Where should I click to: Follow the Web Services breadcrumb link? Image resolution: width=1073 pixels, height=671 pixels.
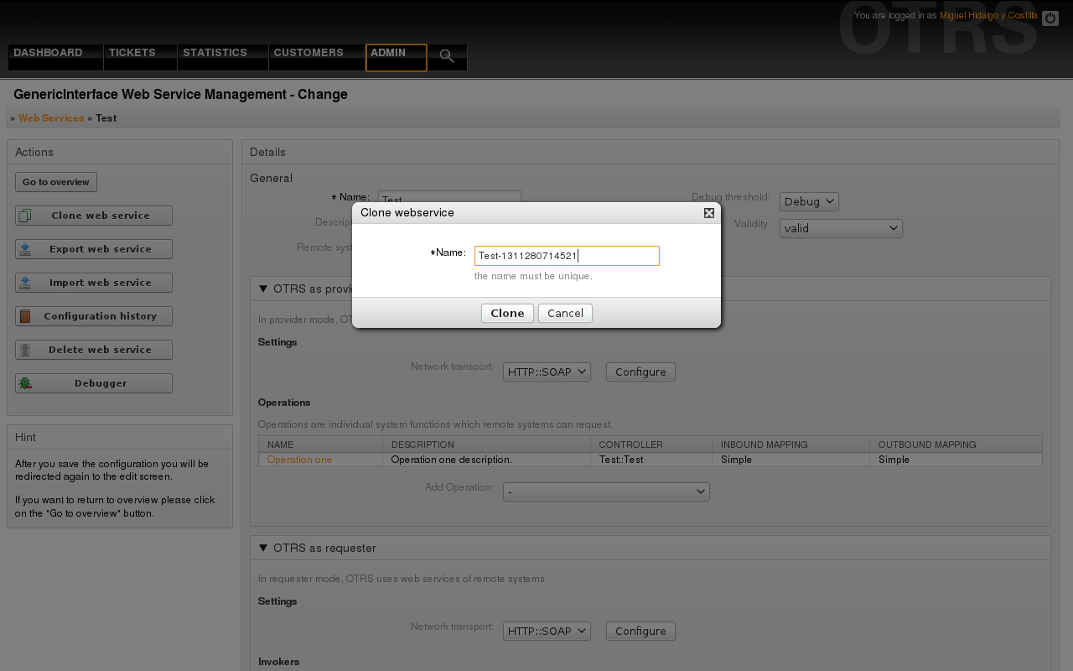pyautogui.click(x=51, y=118)
